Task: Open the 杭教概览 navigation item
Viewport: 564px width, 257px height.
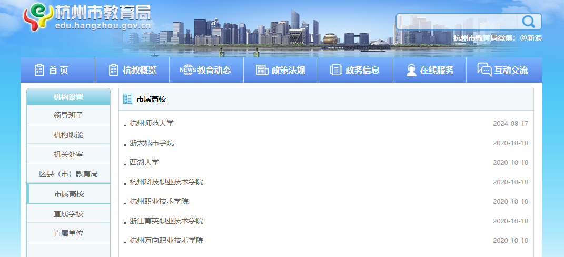Action: pos(132,70)
